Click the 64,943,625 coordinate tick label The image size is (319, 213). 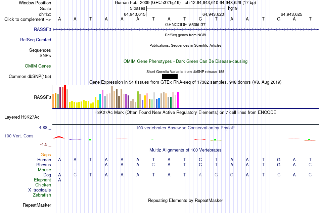coord(291,14)
